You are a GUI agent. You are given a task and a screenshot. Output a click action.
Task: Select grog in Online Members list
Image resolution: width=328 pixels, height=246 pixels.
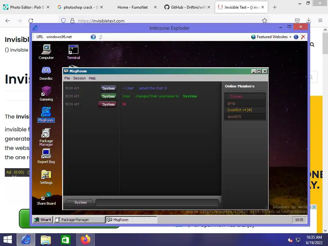pos(245,103)
